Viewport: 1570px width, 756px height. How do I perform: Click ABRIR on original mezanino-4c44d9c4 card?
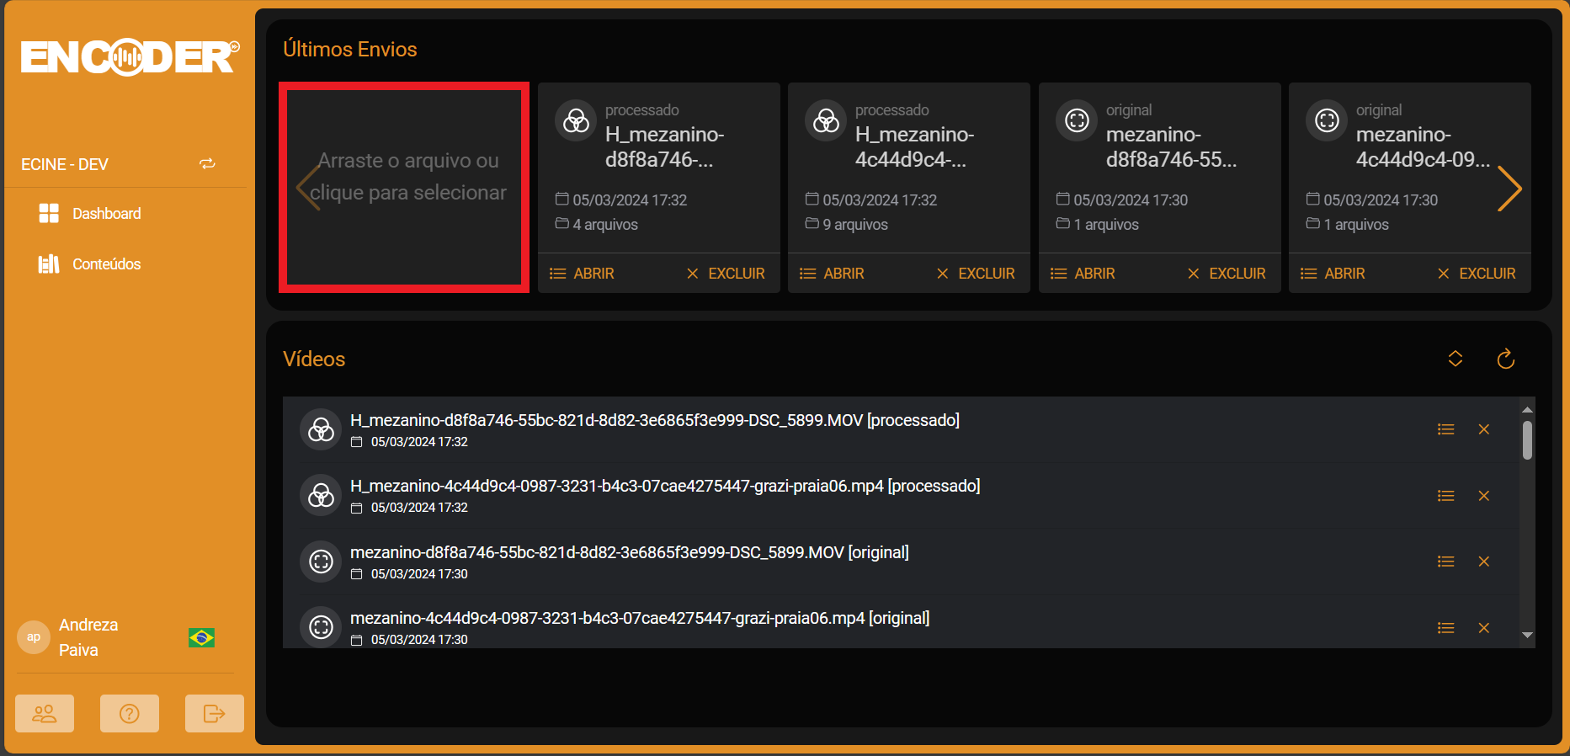pos(1333,274)
